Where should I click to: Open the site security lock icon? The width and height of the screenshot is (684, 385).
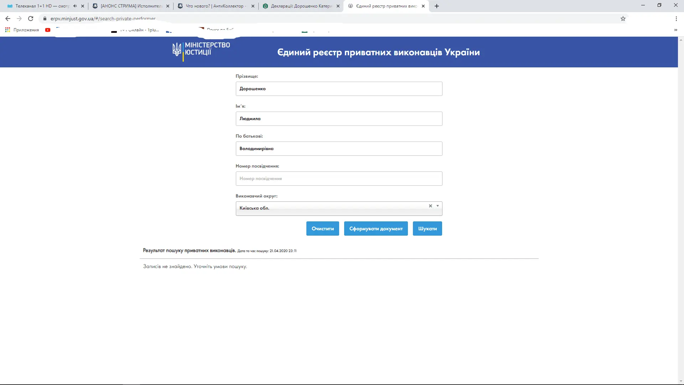pos(45,19)
